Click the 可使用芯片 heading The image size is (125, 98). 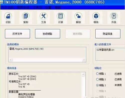point(15,81)
